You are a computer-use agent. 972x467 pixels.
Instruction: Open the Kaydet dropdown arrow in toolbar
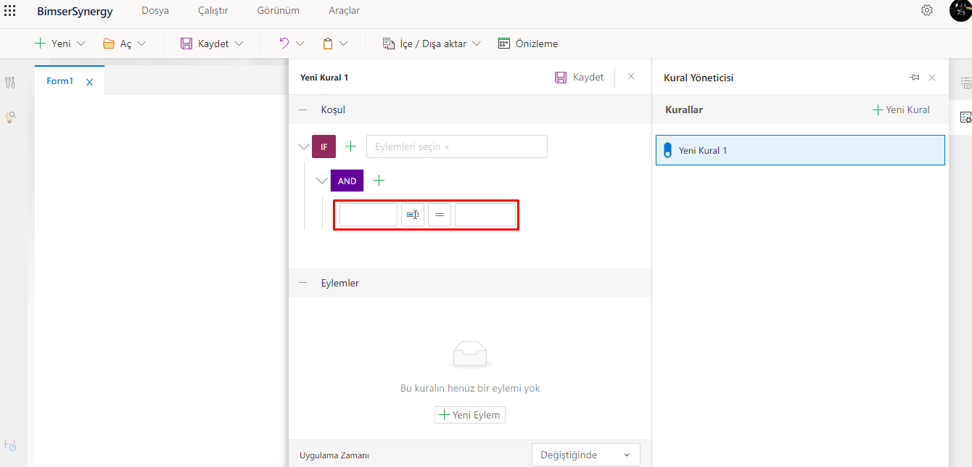tap(239, 44)
